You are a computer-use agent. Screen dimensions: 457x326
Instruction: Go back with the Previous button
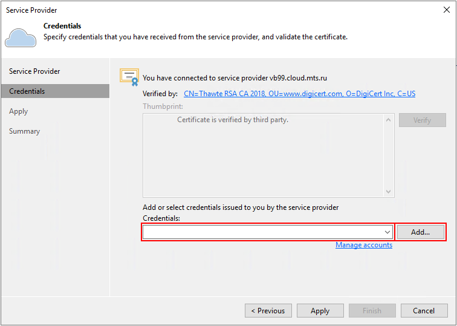click(x=268, y=311)
